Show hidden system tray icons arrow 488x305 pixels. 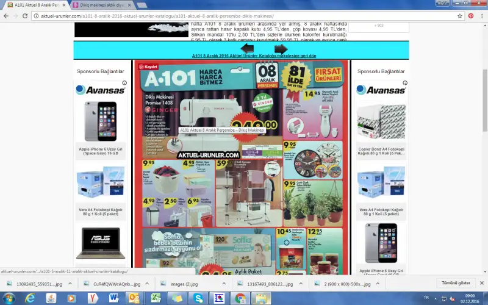[x=436, y=298]
